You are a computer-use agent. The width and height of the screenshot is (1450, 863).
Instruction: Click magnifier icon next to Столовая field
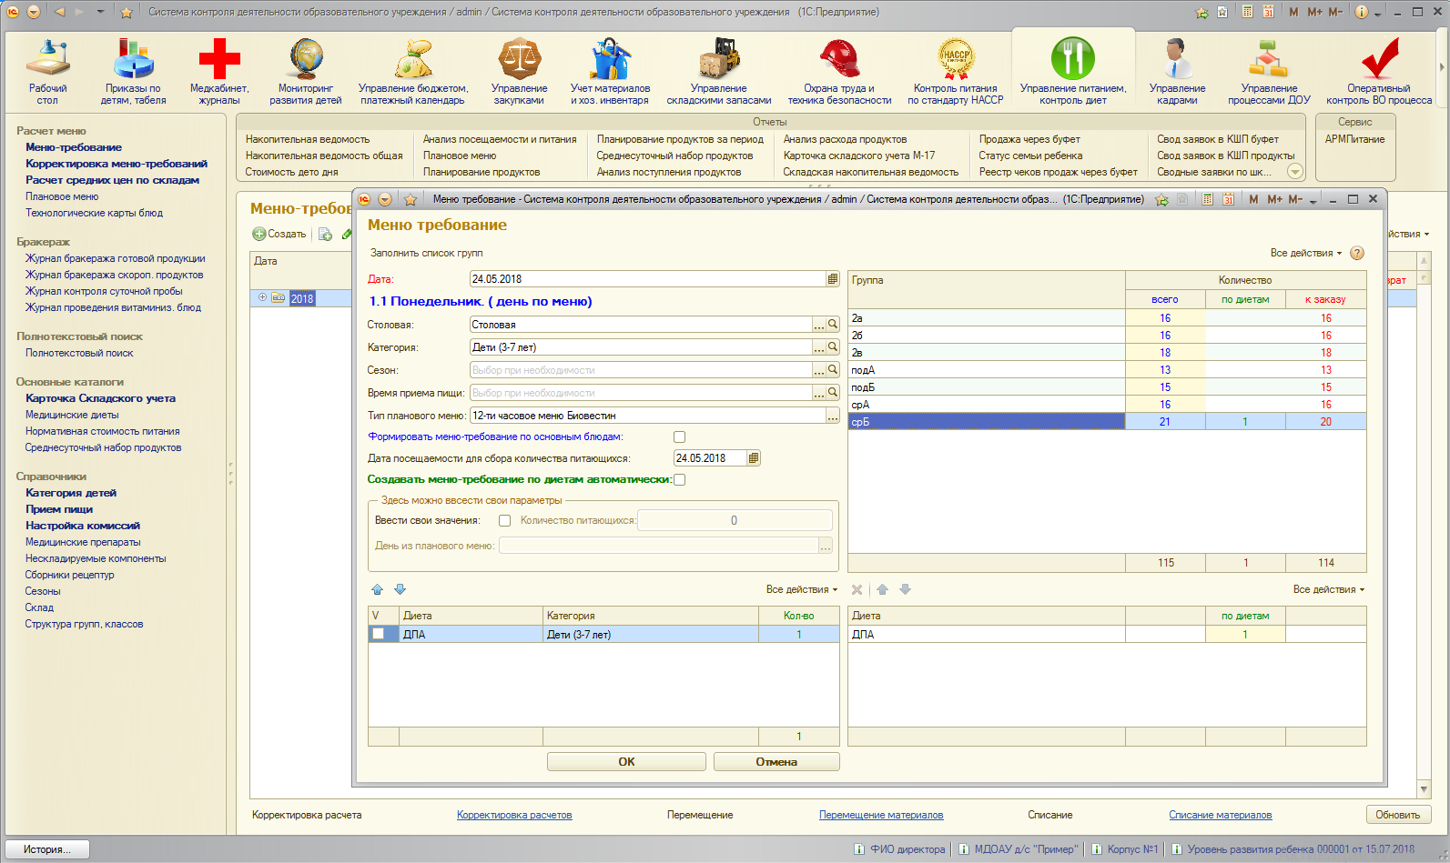[833, 325]
